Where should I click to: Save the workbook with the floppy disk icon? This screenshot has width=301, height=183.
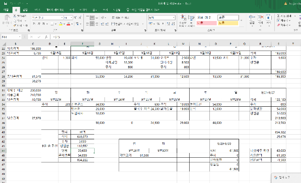click(6, 3)
